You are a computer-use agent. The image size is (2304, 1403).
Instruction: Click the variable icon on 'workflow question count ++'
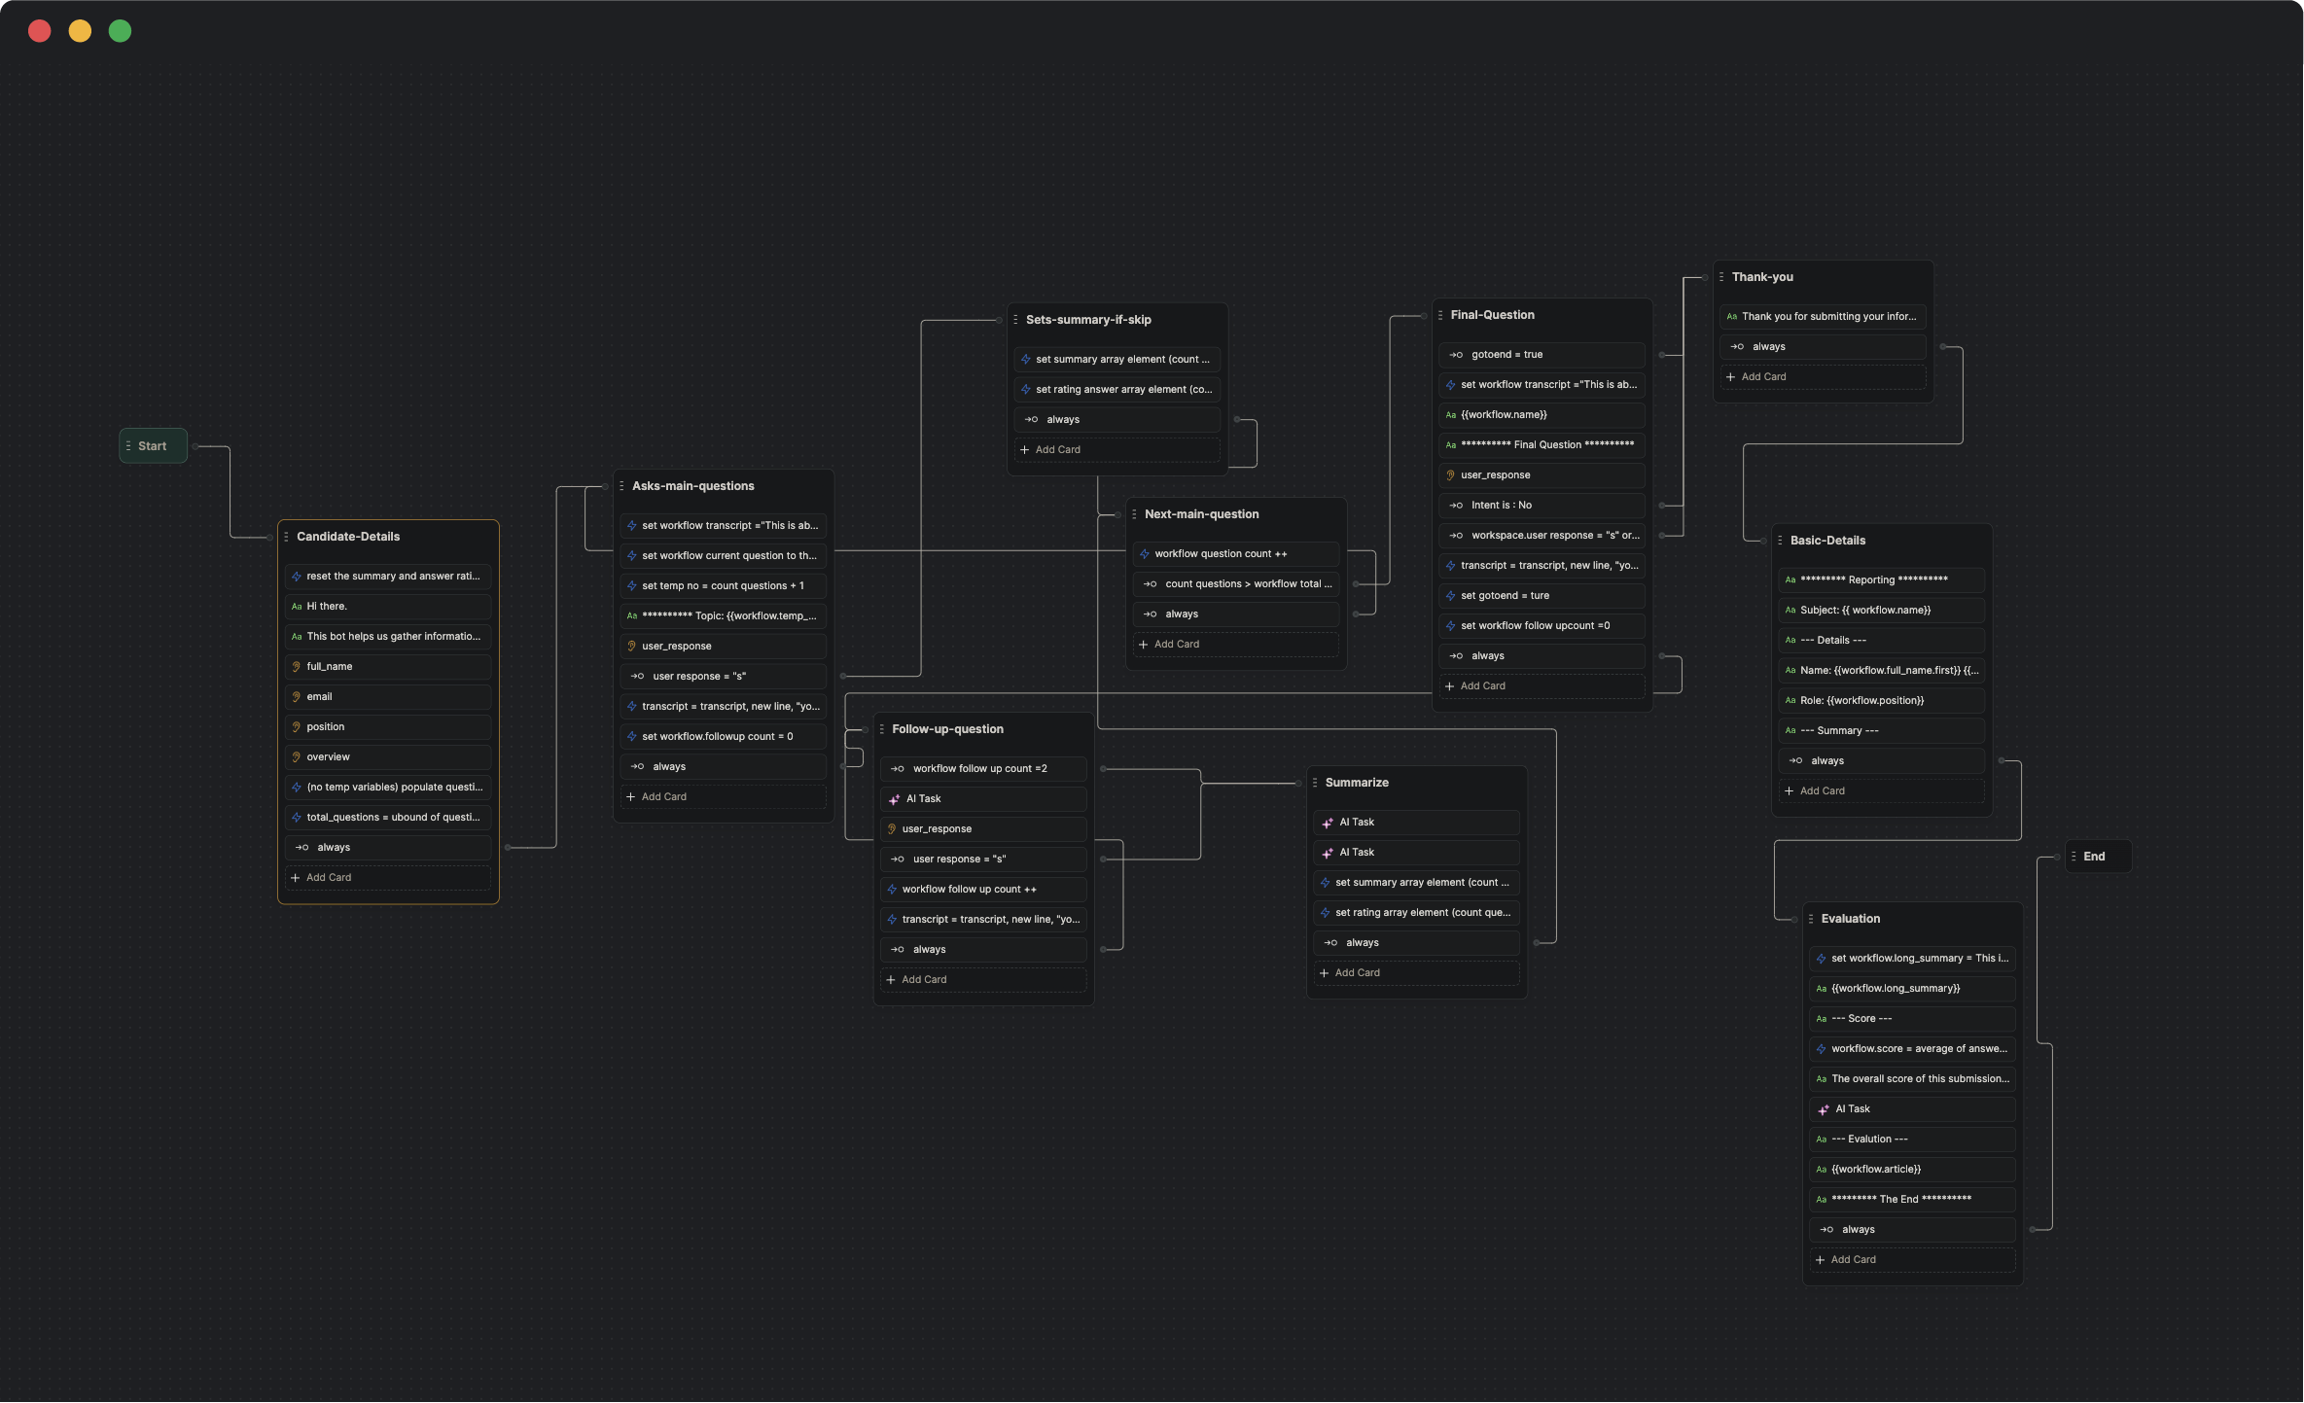tap(1144, 553)
